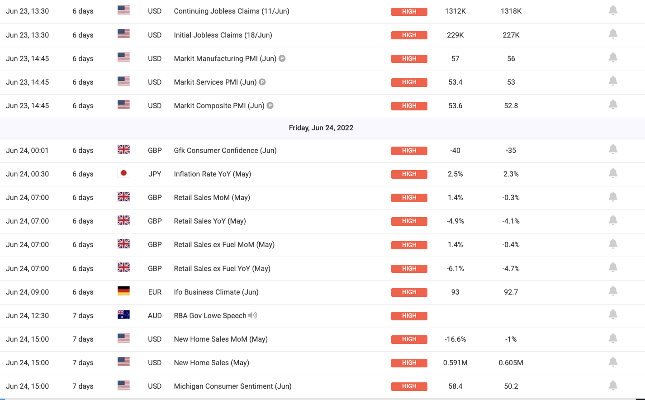Click HIGH impact badge on Inflation Rate YoY row
The height and width of the screenshot is (400, 645).
409,174
